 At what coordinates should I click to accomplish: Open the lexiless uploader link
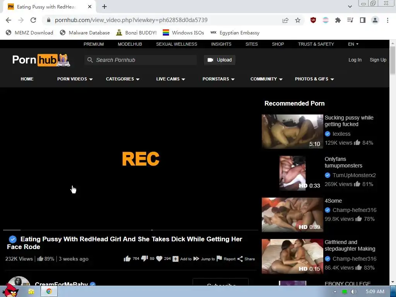[x=341, y=134]
